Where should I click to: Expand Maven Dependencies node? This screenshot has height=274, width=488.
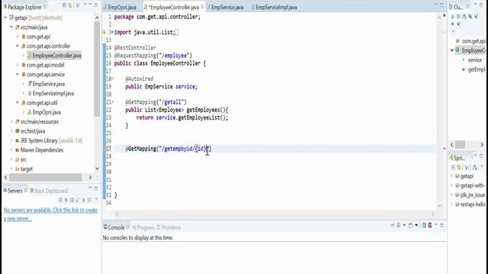tap(11, 150)
